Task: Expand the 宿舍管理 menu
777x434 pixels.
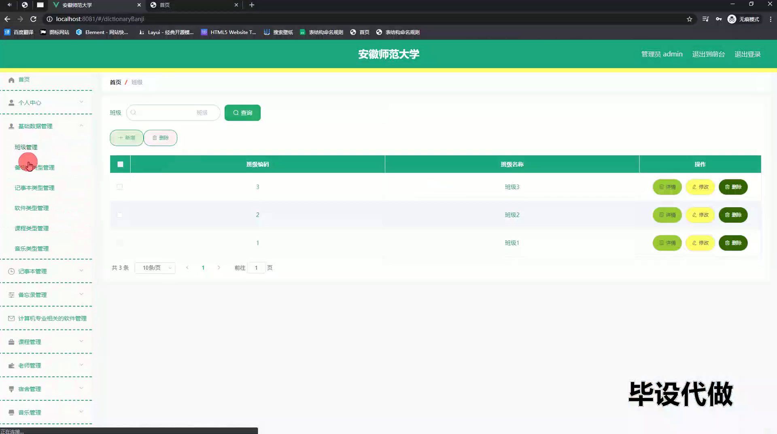Action: 81,388
